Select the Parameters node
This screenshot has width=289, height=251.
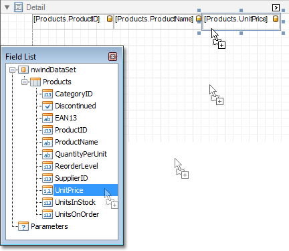pyautogui.click(x=50, y=226)
